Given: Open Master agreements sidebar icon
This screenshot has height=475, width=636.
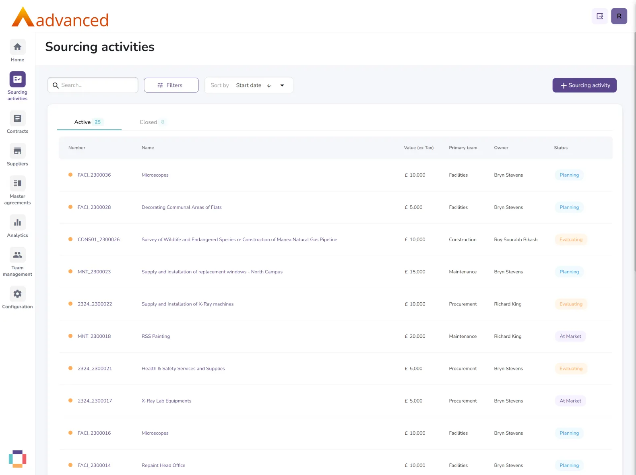Looking at the screenshot, I should 17,184.
